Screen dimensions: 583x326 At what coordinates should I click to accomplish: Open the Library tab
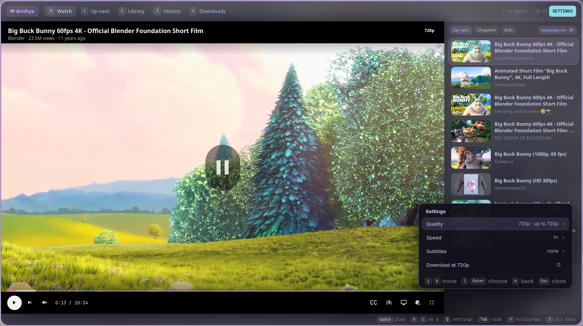coord(132,11)
